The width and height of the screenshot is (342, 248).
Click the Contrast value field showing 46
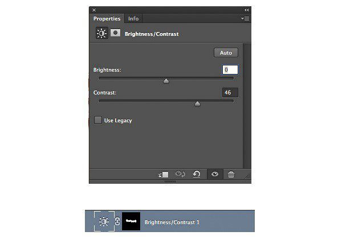click(230, 93)
